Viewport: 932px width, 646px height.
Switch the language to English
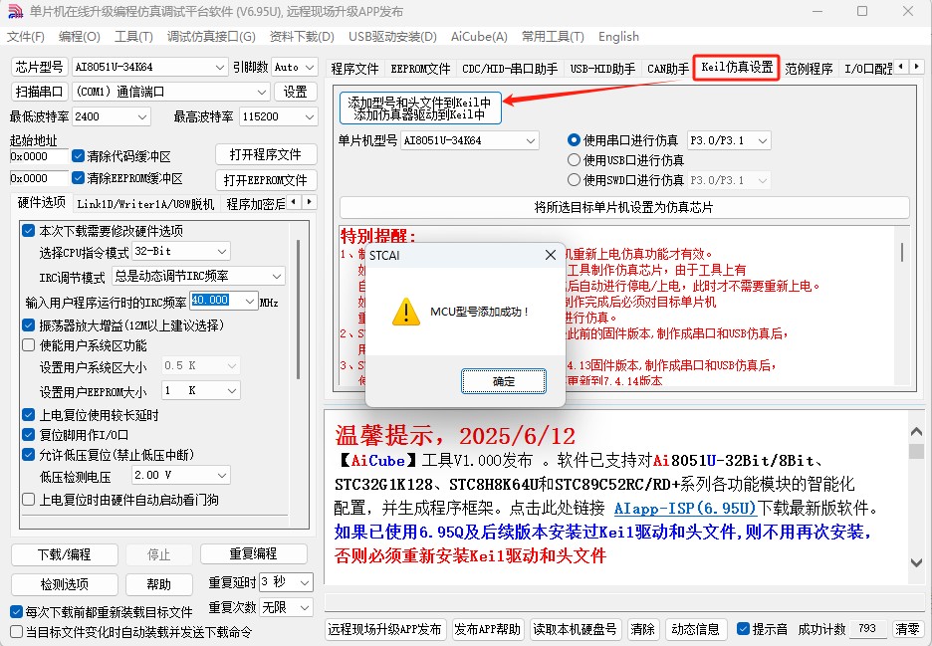(x=618, y=37)
